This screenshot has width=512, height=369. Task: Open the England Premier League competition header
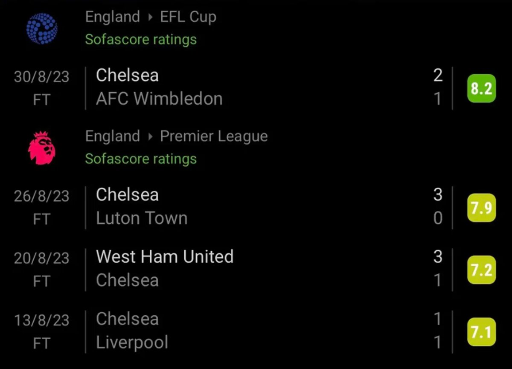point(177,137)
